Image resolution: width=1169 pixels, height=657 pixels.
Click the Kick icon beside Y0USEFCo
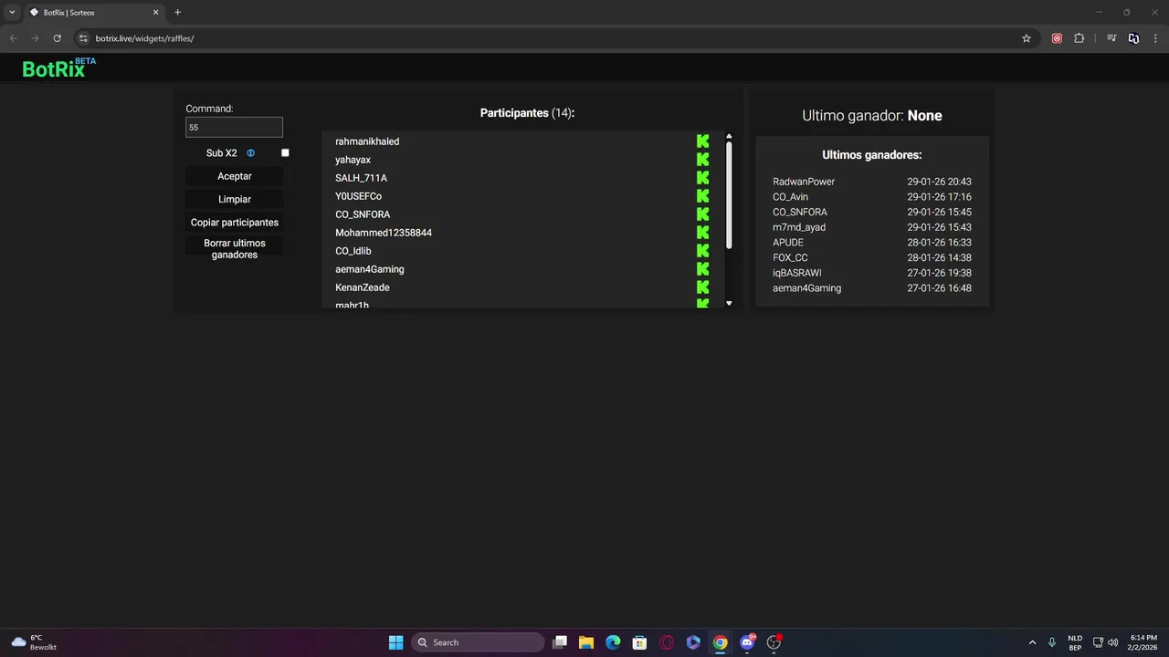(x=702, y=196)
